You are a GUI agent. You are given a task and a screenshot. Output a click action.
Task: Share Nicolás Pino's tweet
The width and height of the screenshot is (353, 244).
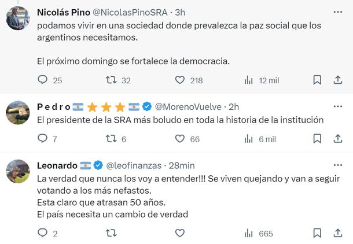(338, 80)
